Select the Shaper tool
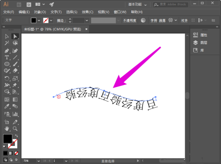Viewport: 221px width, 164px height. (x=7, y=71)
